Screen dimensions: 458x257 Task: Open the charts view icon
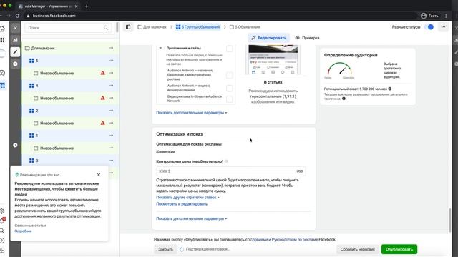(x=15, y=40)
